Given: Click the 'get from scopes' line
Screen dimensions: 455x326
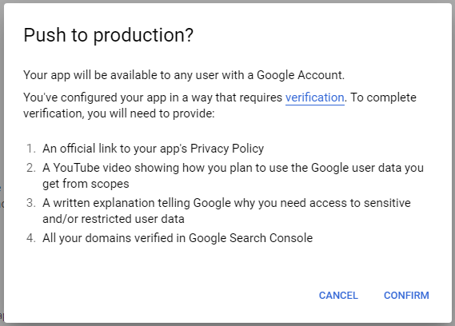Looking at the screenshot, I should [x=86, y=184].
